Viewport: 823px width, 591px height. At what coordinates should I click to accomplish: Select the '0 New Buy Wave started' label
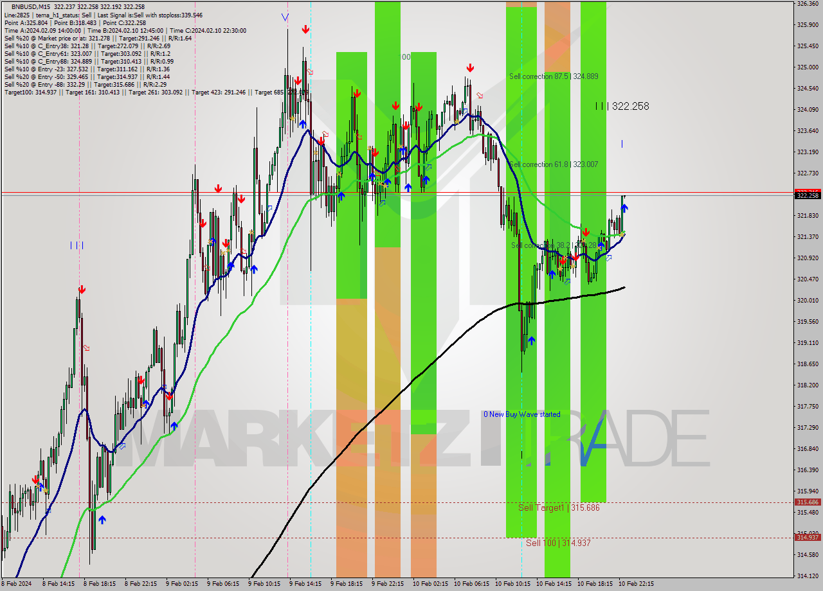tap(521, 414)
